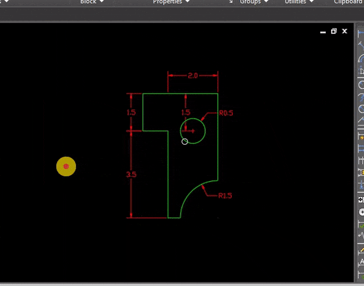Screen dimensions: 364x286
Task: Select the 3.5 vertical dimension text
Action: click(131, 175)
